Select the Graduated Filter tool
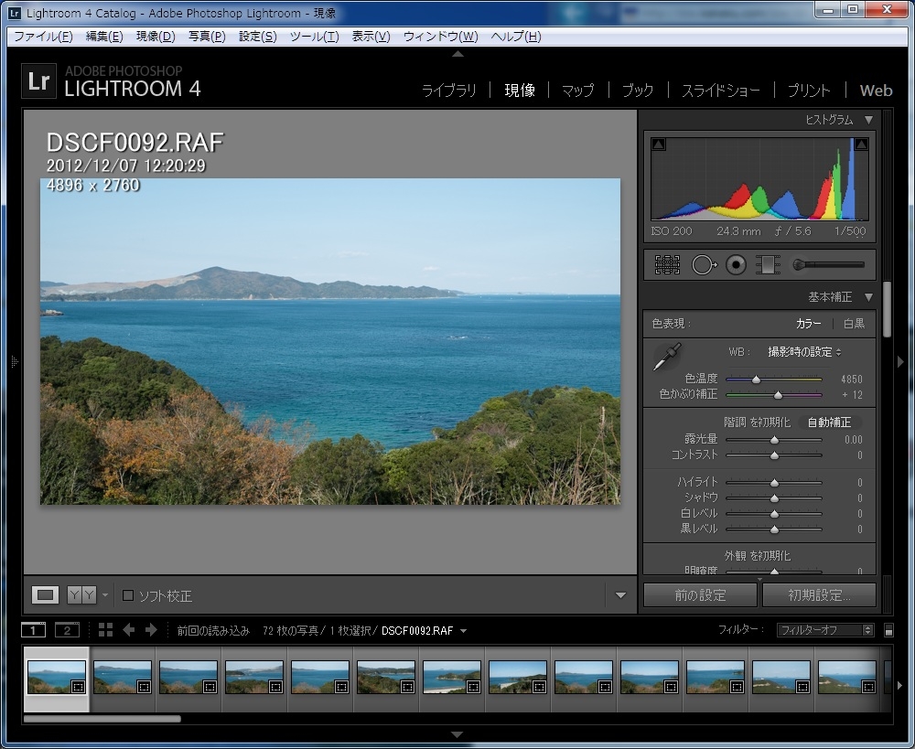915x749 pixels. [767, 265]
